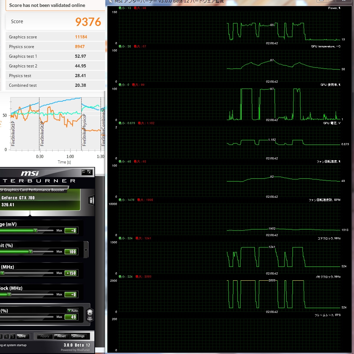Click the FireStrikePhysicsP label in the 3DMark chart
Image resolution: width=354 pixels, height=354 pixels.
coord(84,130)
